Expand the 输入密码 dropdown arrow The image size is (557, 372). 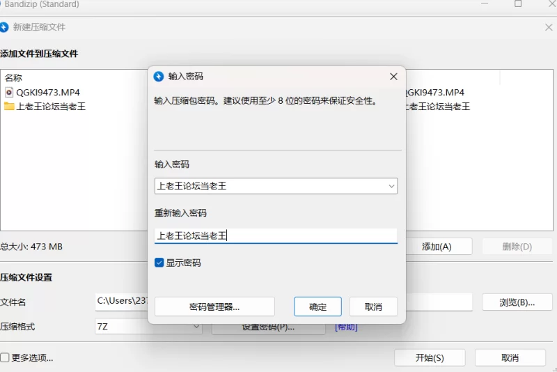click(391, 187)
